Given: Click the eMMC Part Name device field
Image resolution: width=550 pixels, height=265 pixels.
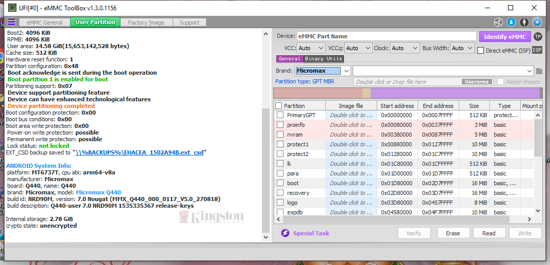Looking at the screenshot, I should [387, 36].
